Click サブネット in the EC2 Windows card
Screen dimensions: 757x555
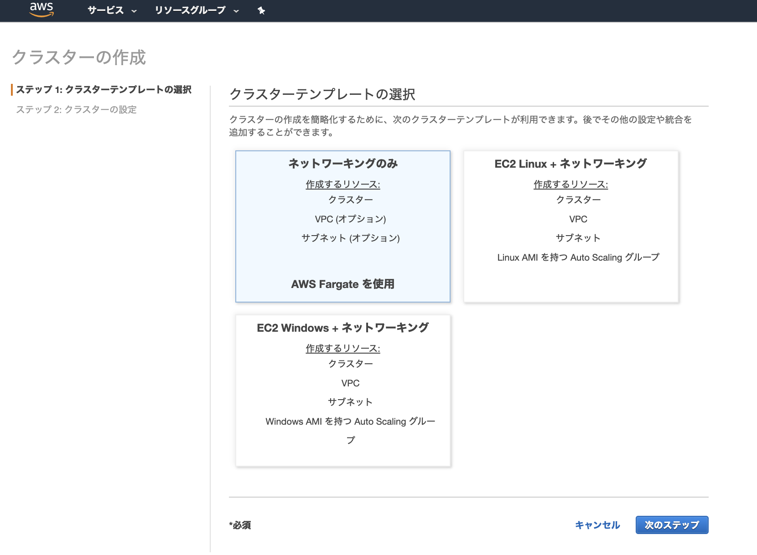click(x=350, y=402)
